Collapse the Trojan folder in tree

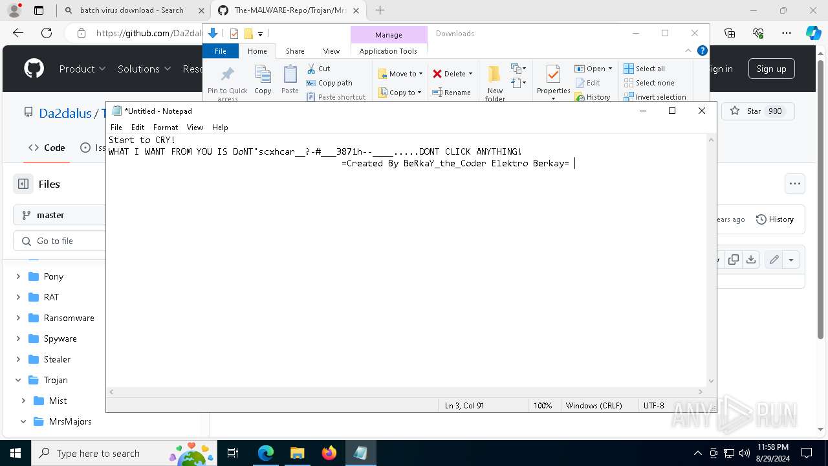click(x=18, y=380)
